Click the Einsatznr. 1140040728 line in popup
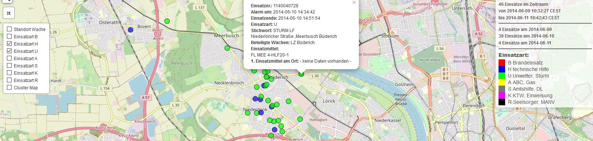Viewport: 593px width, 141px height. coord(275,6)
